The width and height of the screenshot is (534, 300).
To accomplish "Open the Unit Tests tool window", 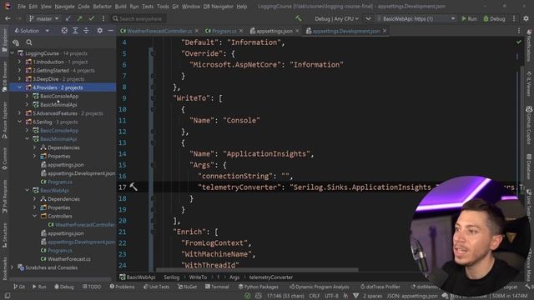I will coord(156,287).
